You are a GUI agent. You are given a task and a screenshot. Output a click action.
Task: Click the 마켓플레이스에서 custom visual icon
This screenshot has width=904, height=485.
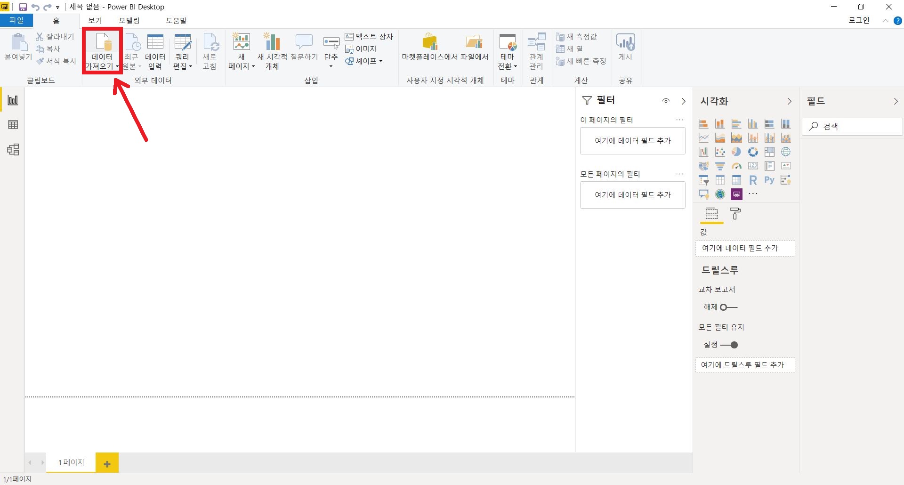tap(430, 42)
